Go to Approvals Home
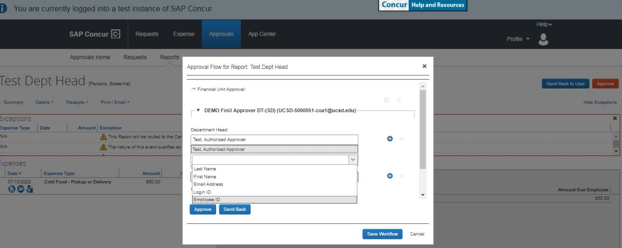This screenshot has width=622, height=248. [x=90, y=57]
